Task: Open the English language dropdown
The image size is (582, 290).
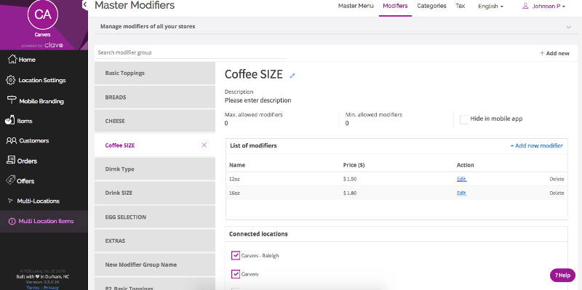Action: pyautogui.click(x=490, y=7)
